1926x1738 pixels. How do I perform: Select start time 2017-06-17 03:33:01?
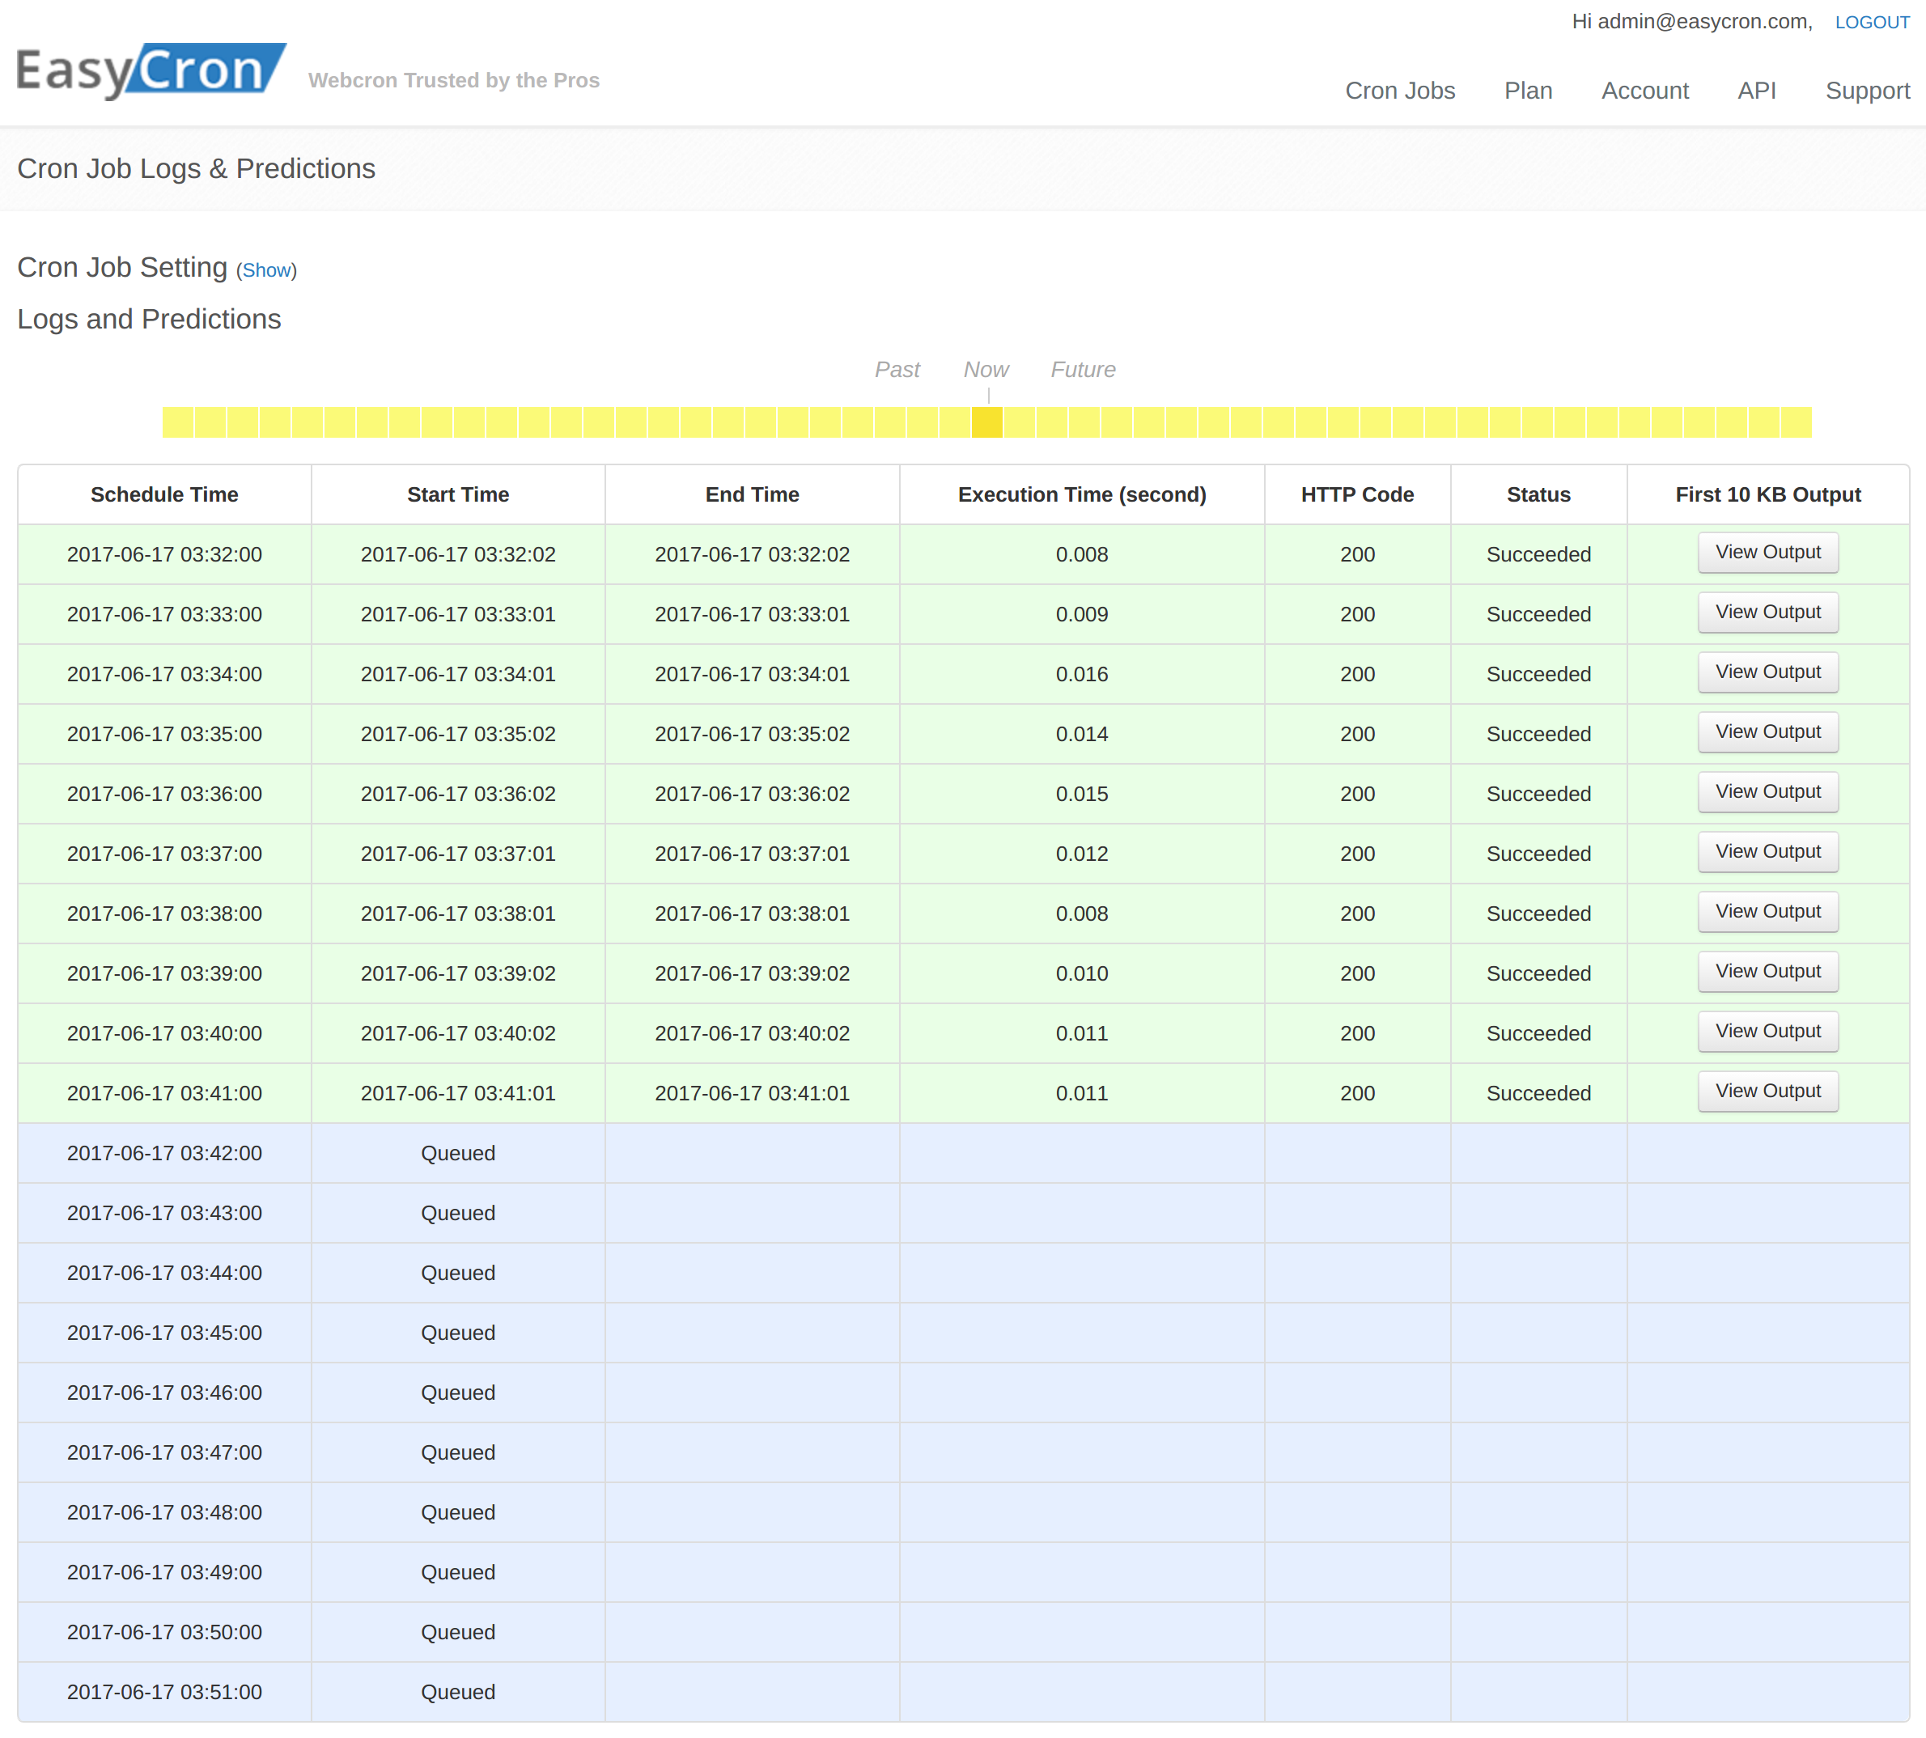[x=458, y=615]
